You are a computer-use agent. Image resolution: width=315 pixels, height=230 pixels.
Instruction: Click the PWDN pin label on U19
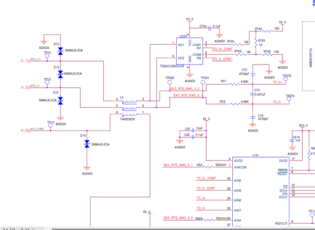(x=283, y=170)
